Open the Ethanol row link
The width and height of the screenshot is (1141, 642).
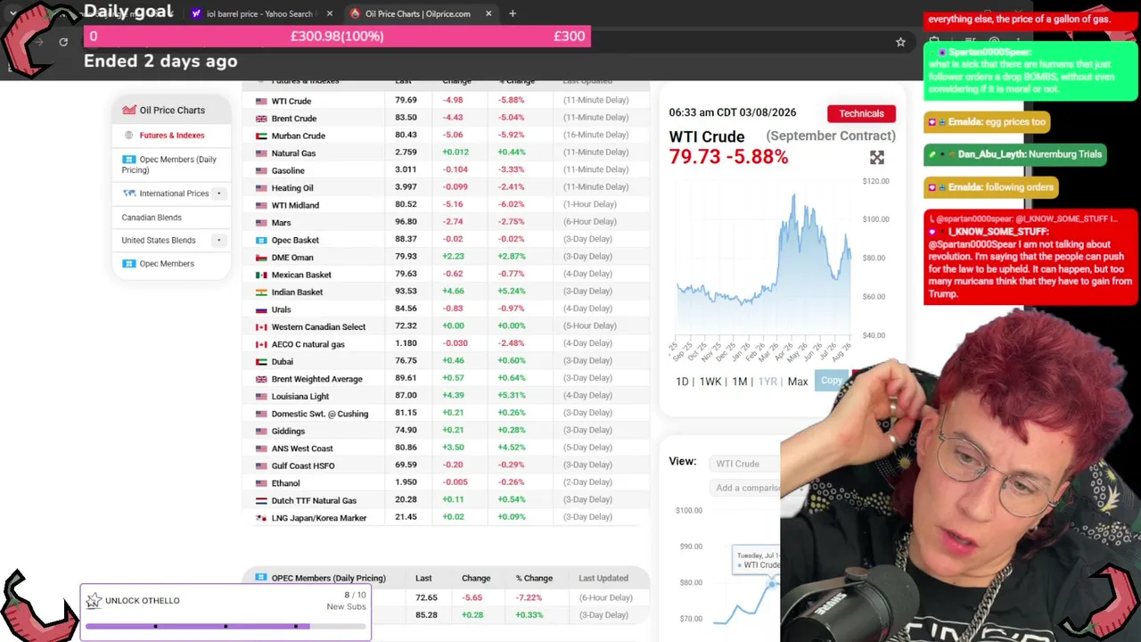(285, 483)
